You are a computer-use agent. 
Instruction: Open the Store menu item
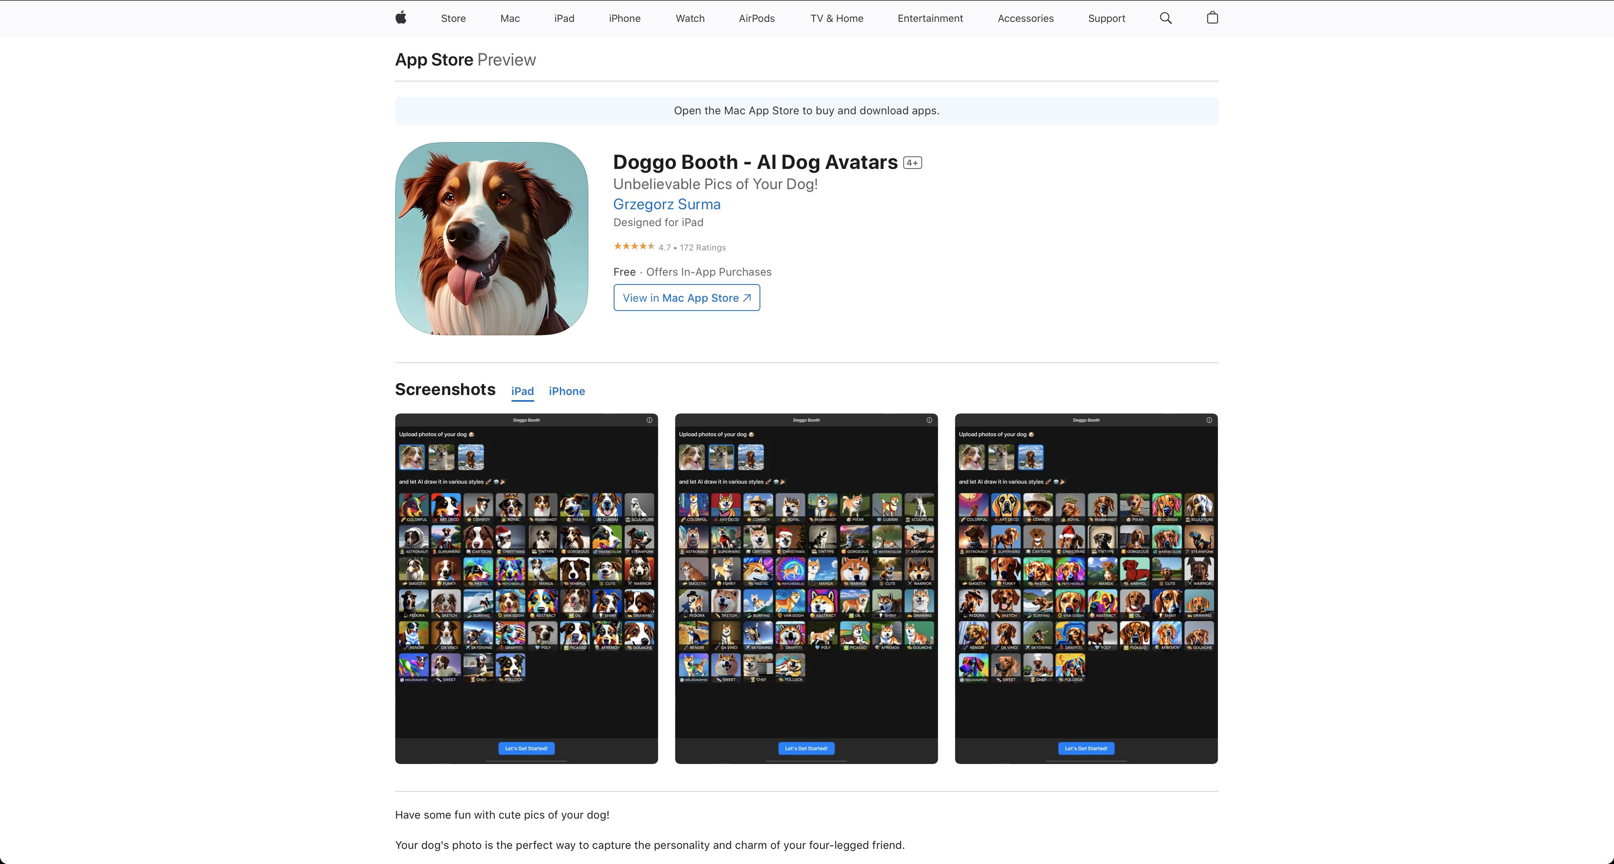point(453,18)
